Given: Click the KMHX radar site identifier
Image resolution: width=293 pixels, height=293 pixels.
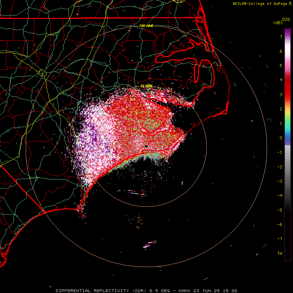Looking at the screenshot, I should click(x=185, y=291).
